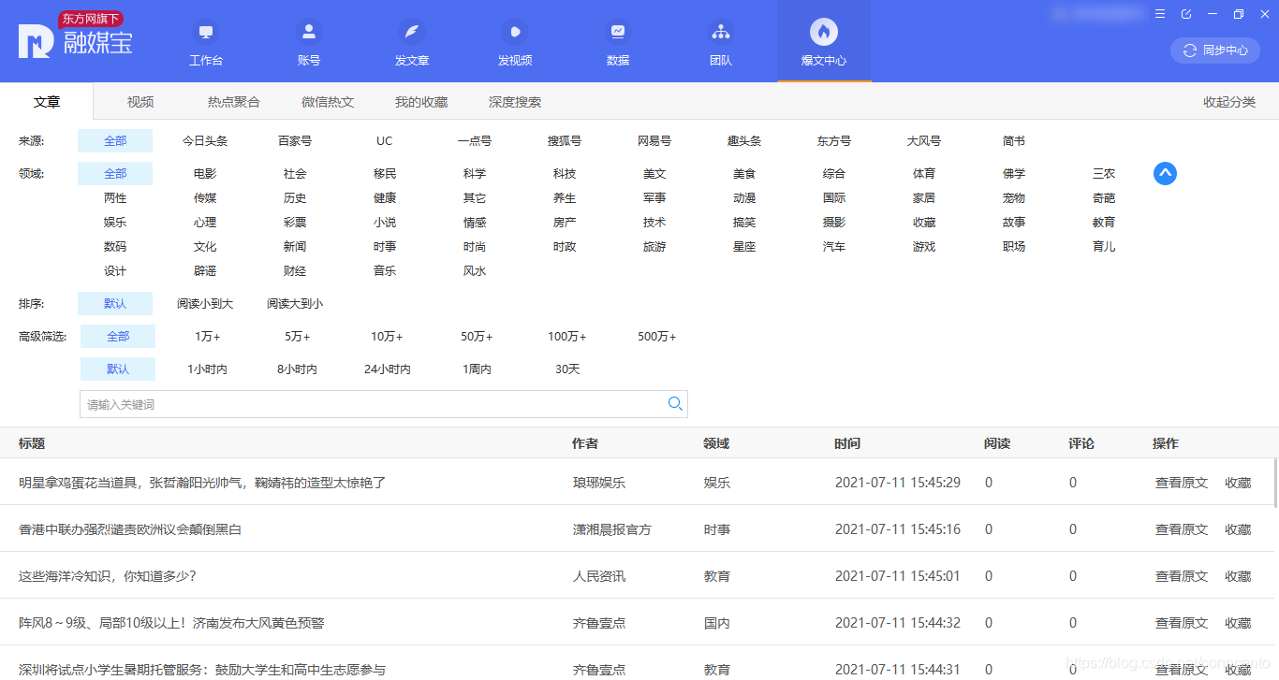This screenshot has width=1279, height=680.
Task: Click 收藏 for 琅琊娱乐 article
Action: pos(1238,483)
